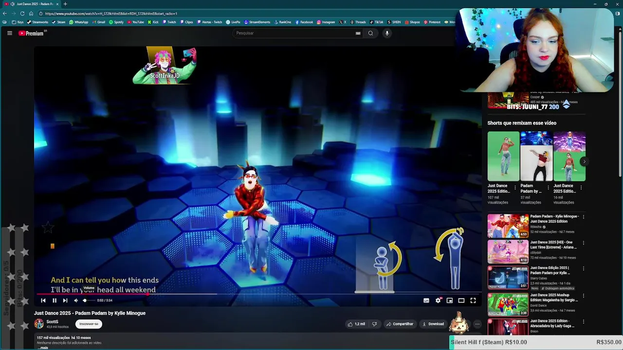623x350 pixels.
Task: Select the Just Dance 2025 tab
Action: (x=35, y=4)
